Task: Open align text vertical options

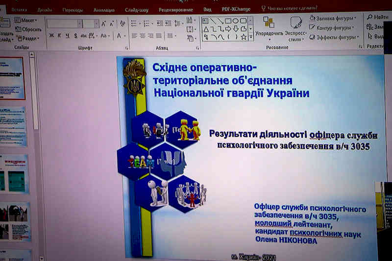Action: [191, 29]
